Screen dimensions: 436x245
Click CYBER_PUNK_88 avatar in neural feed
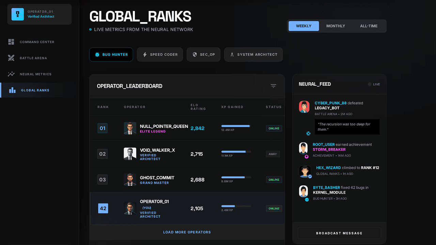point(304,107)
